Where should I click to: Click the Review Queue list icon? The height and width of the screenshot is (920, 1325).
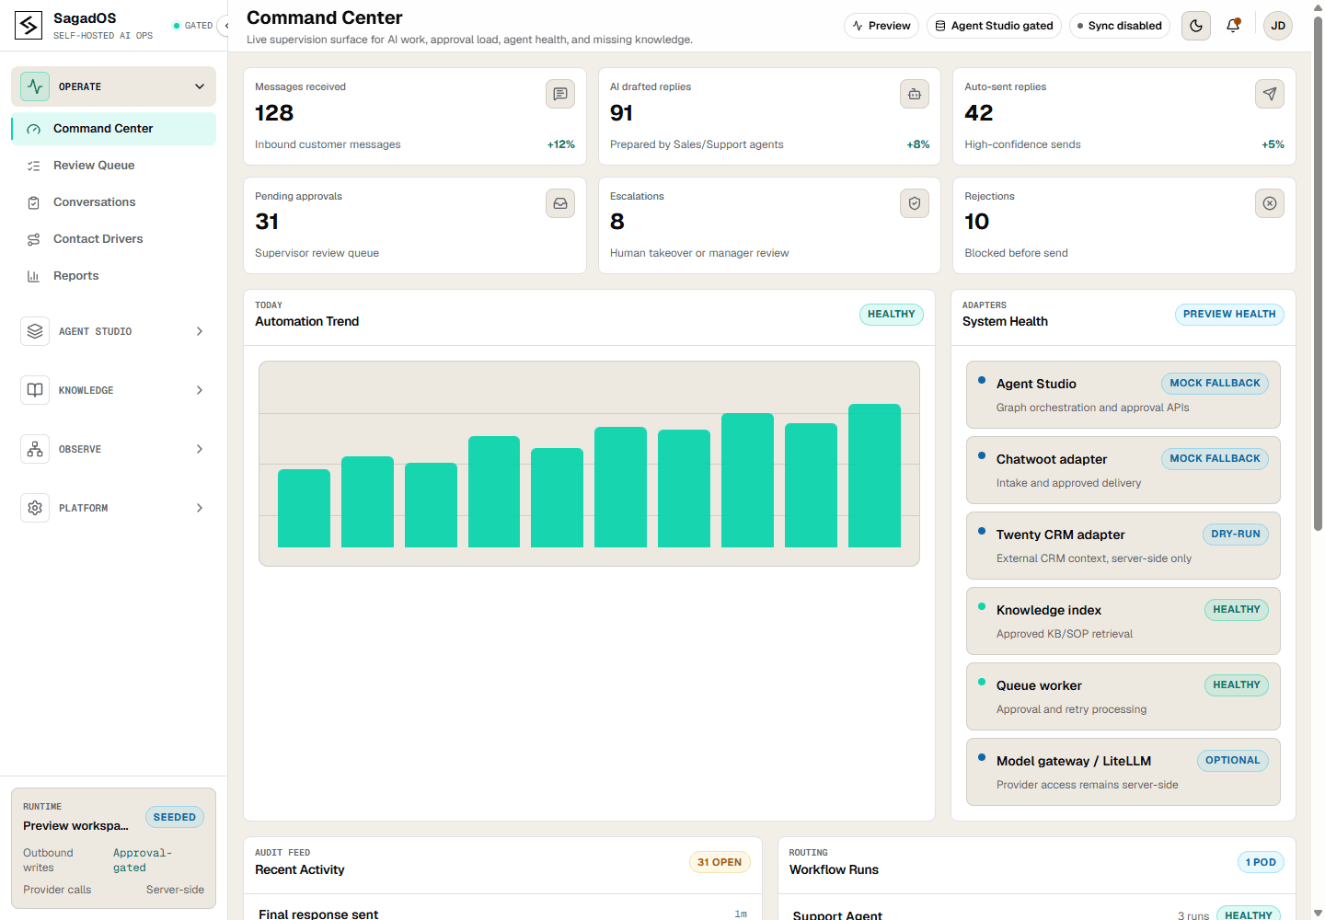point(34,166)
